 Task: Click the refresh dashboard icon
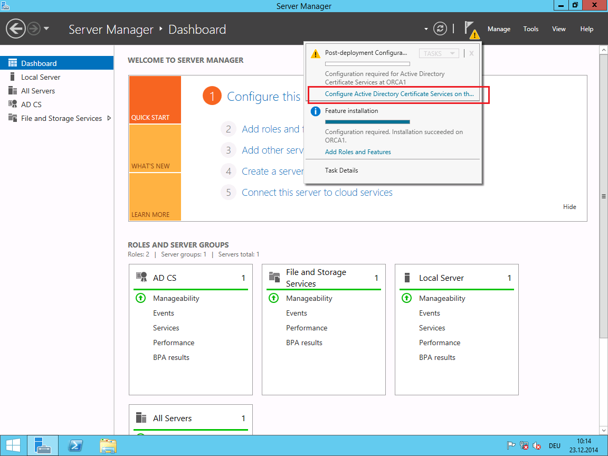pos(440,29)
